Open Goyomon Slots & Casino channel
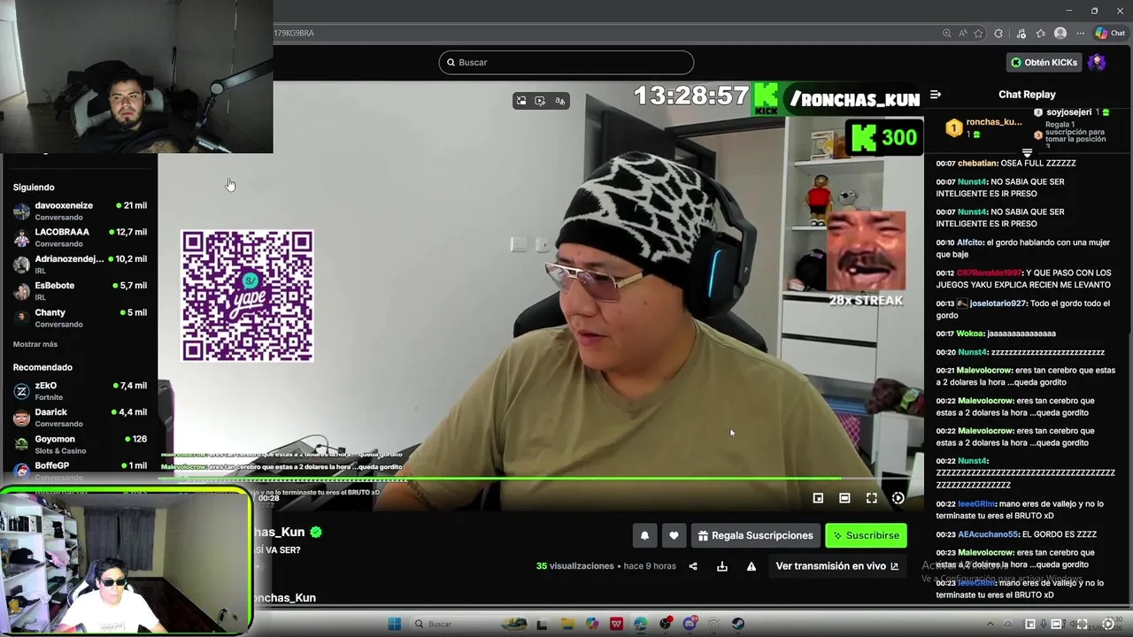The image size is (1133, 637). 80,444
